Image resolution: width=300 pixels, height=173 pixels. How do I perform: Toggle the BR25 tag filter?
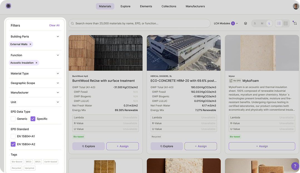click(x=38, y=162)
